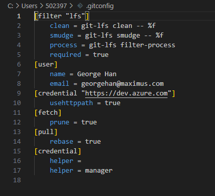Open the 502397 folder breadcrumb
Screen dimensions: 215x196
coord(56,6)
